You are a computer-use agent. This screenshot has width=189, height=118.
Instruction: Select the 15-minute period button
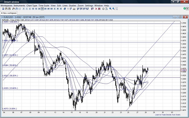tap(36, 9)
